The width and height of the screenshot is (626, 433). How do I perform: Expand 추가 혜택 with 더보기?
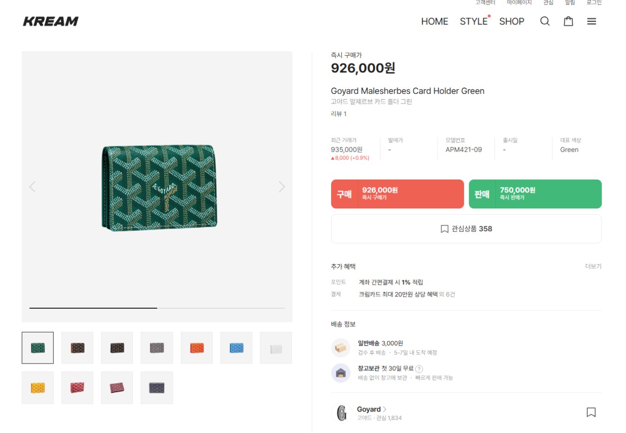point(593,267)
